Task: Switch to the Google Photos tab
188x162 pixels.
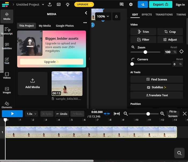Action: click(x=65, y=26)
